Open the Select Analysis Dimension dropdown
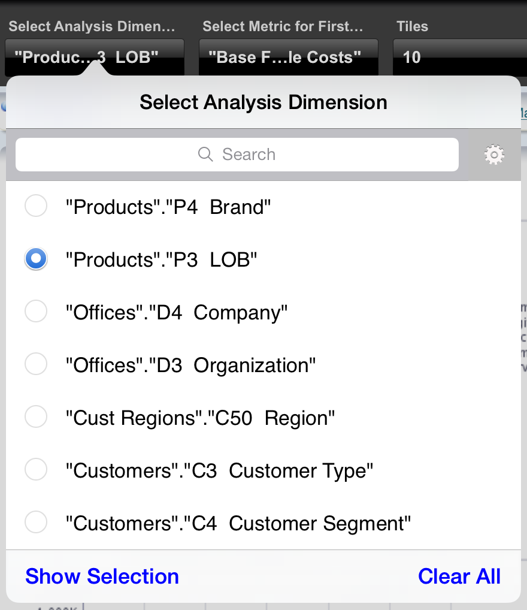The height and width of the screenshot is (610, 527). click(x=95, y=57)
